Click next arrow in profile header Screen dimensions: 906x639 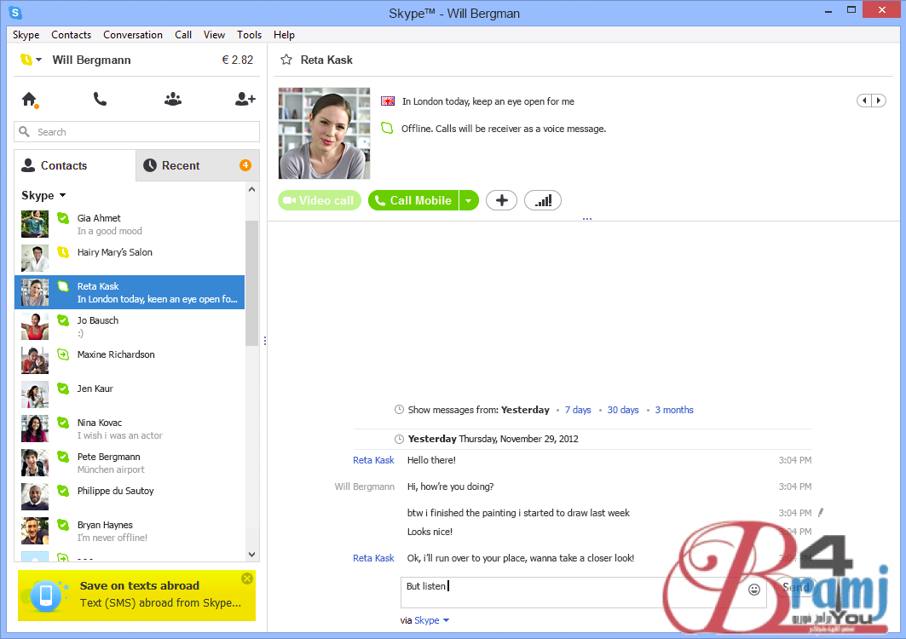879,101
